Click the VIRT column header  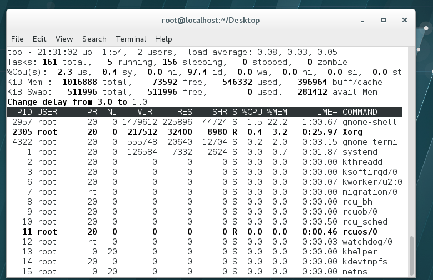[x=147, y=112]
